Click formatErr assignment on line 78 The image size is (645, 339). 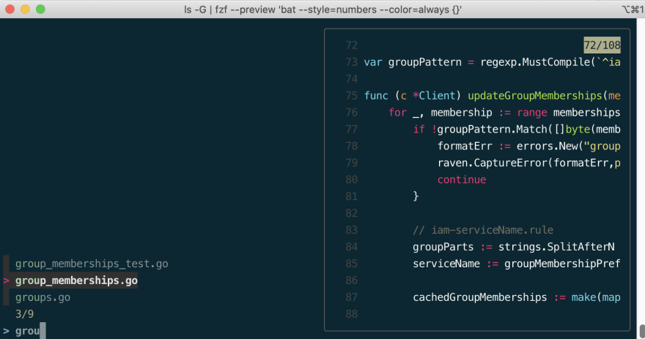pyautogui.click(x=528, y=146)
